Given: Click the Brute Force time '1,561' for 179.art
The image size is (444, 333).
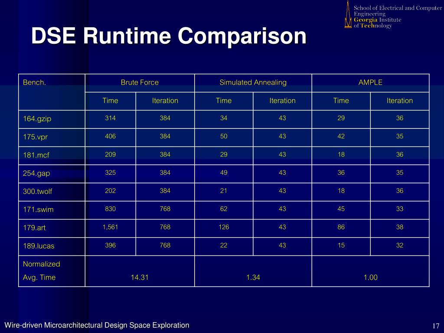Looking at the screenshot, I should (x=110, y=227).
